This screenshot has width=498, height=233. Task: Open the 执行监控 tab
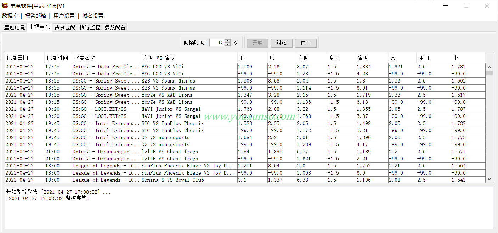coord(90,27)
